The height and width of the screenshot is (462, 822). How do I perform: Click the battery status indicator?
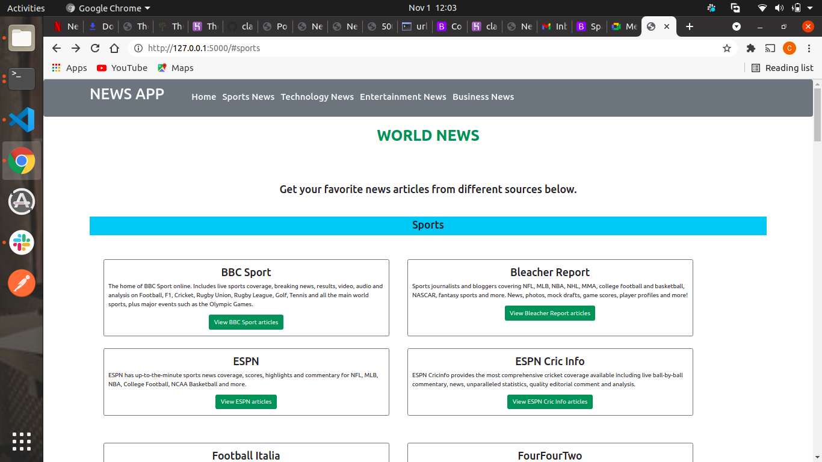click(x=797, y=8)
